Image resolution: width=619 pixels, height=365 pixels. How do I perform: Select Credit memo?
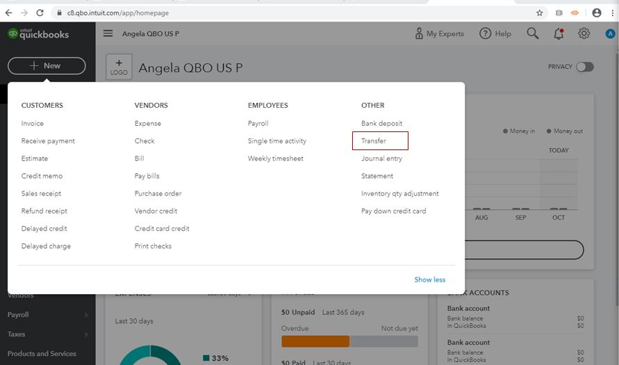[42, 176]
